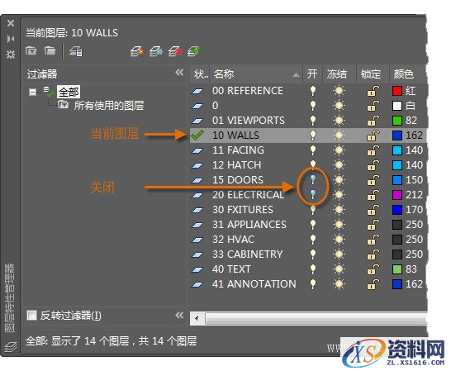Screen dimensions: 451x371
Task: Sort by the 开 column header
Action: [x=312, y=74]
